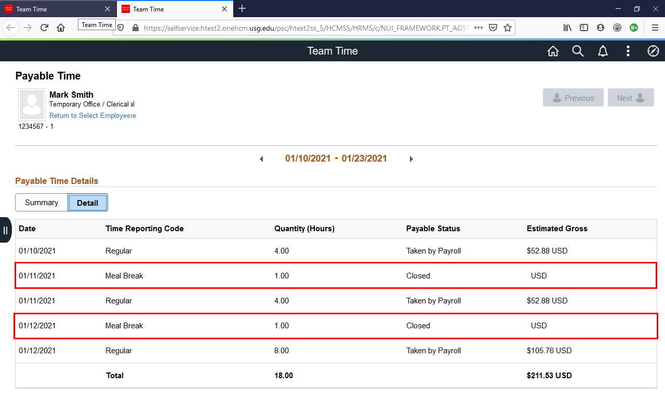The image size is (665, 399).
Task: Open the browser Library icon
Action: (567, 28)
